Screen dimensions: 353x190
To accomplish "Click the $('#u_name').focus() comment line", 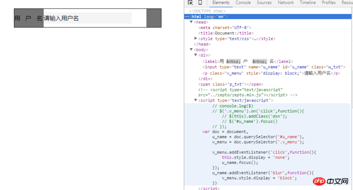I will tap(250, 122).
